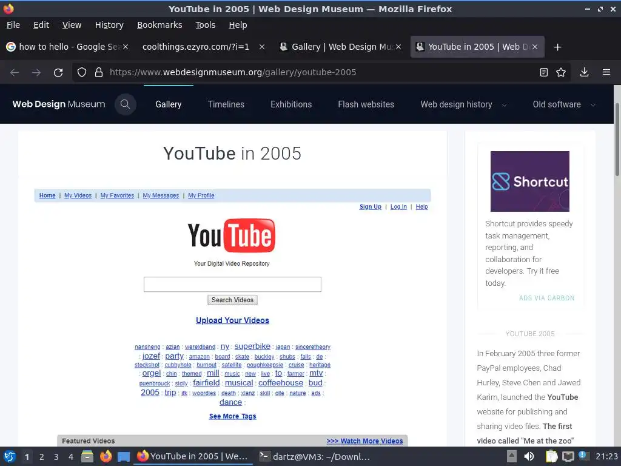Click the Firefox reload page icon
621x466 pixels.
click(x=58, y=73)
